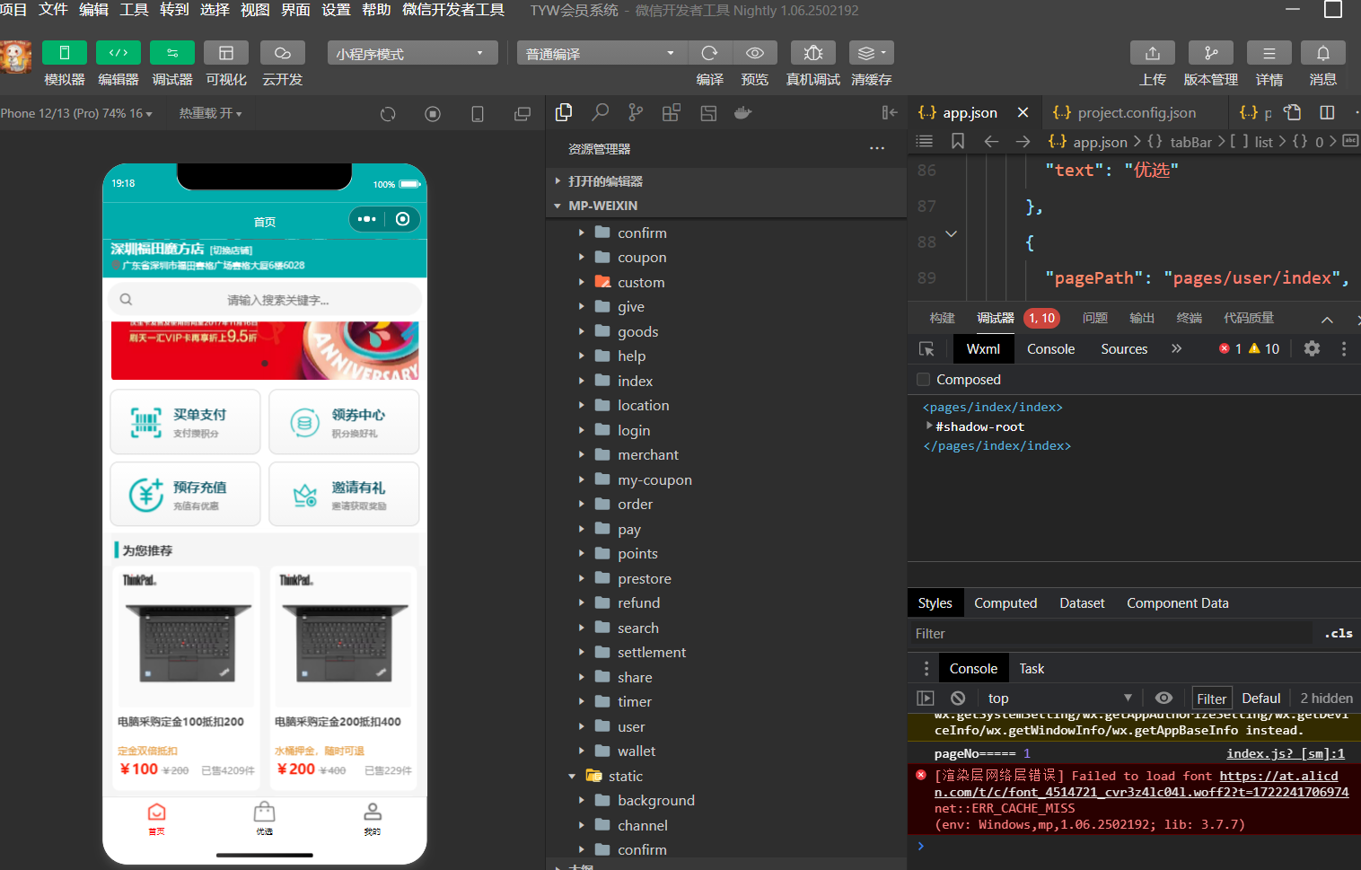Open the Computed styles tab
This screenshot has height=870, width=1361.
click(x=1005, y=603)
